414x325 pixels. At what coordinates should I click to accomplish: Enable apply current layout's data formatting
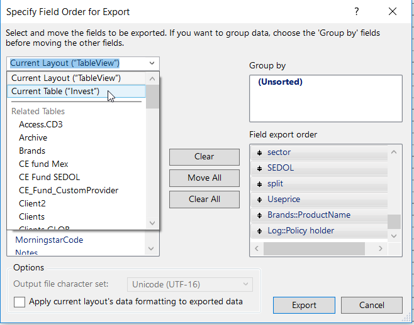coord(20,302)
